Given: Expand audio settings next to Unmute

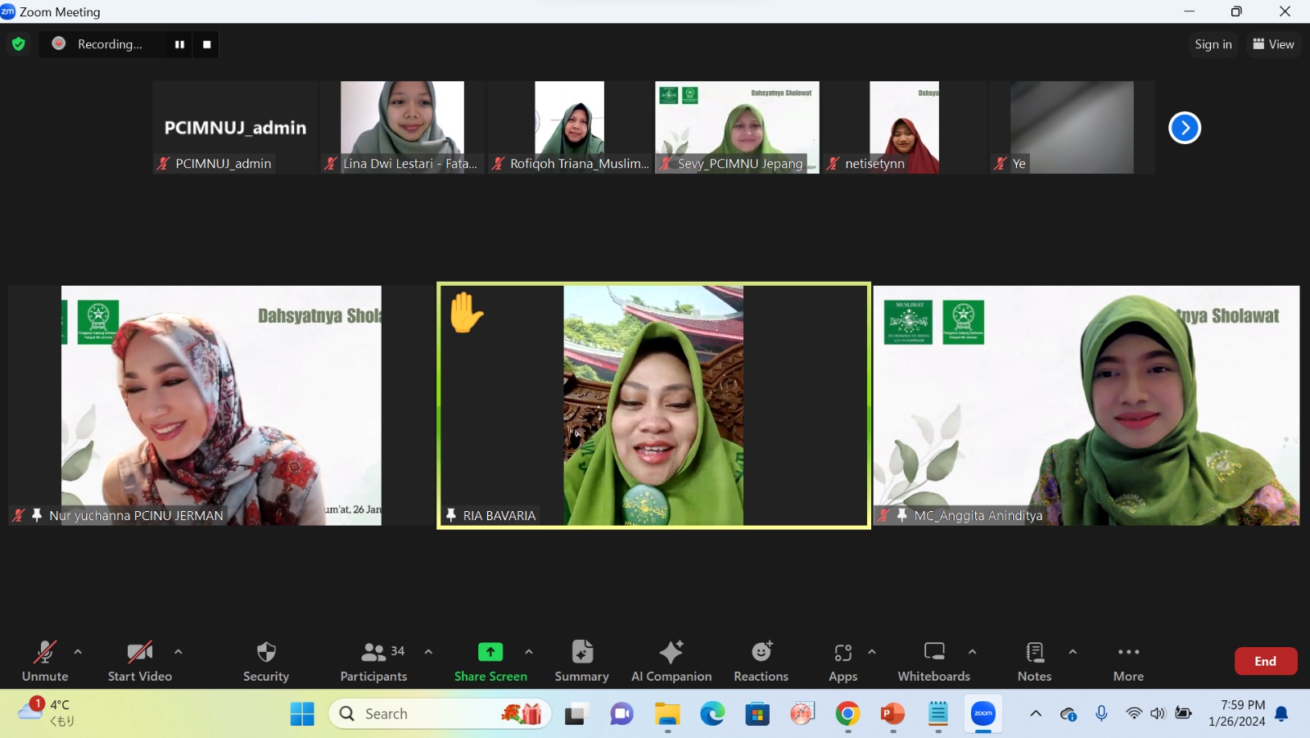Looking at the screenshot, I should pos(78,654).
